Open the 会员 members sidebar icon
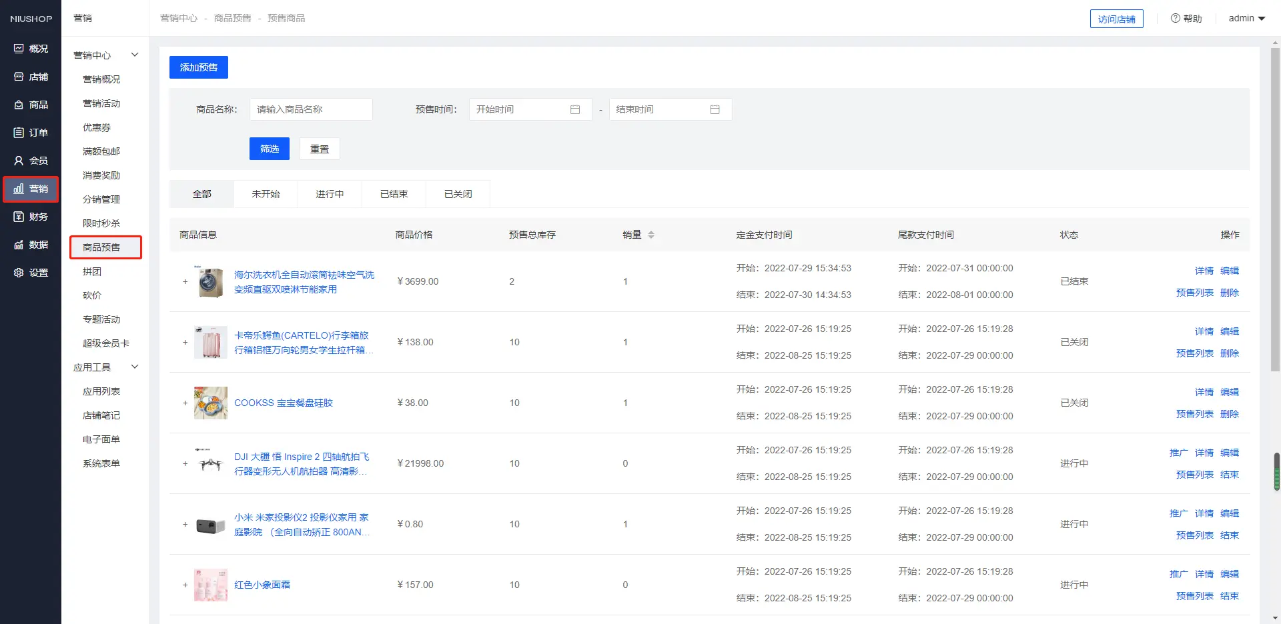 click(19, 161)
